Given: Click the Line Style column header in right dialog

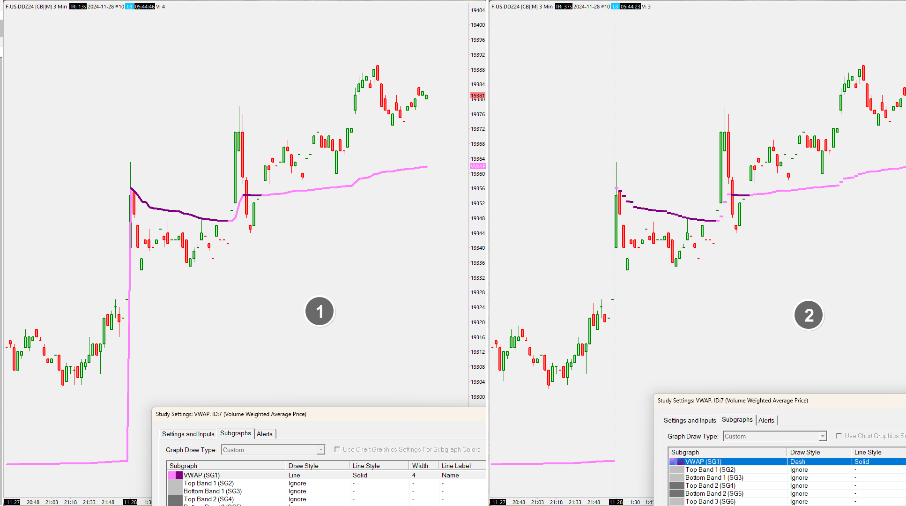Looking at the screenshot, I should click(x=868, y=452).
